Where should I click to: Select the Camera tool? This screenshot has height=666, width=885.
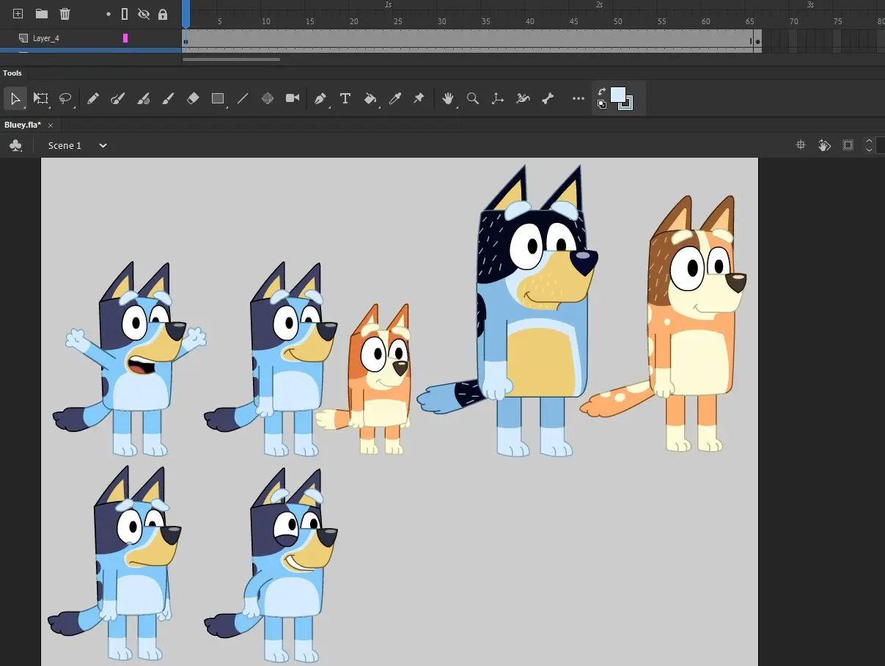pos(293,98)
